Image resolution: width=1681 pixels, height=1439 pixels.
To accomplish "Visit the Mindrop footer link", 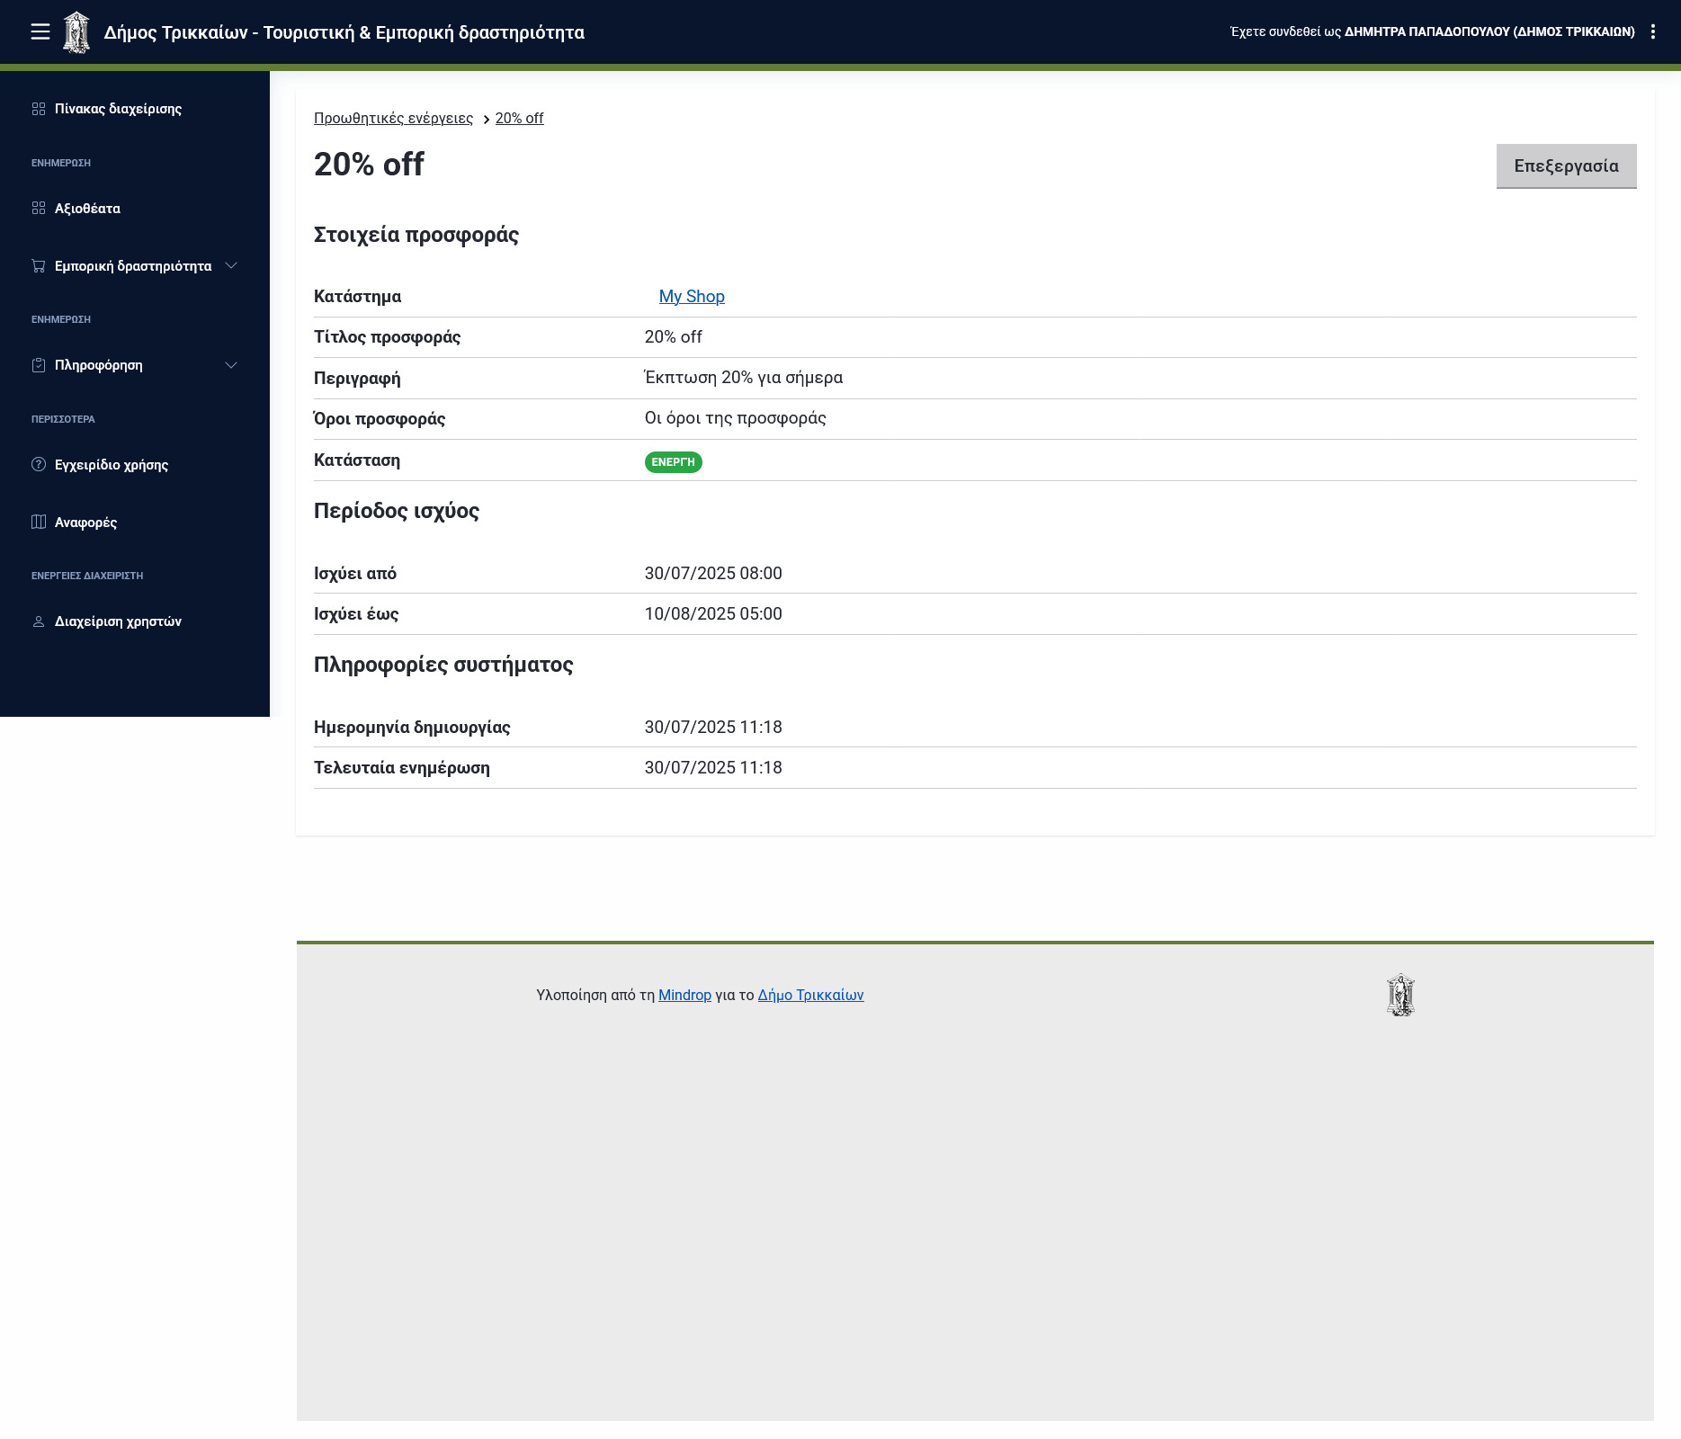I will tap(684, 995).
